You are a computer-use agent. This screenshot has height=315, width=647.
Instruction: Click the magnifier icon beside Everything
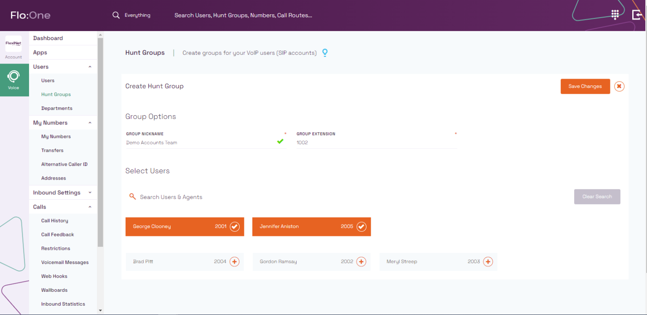116,15
